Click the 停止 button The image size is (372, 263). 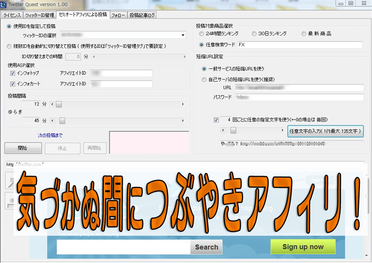coord(62,148)
